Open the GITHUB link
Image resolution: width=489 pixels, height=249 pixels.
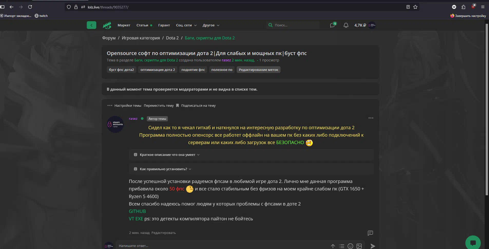pyautogui.click(x=137, y=211)
